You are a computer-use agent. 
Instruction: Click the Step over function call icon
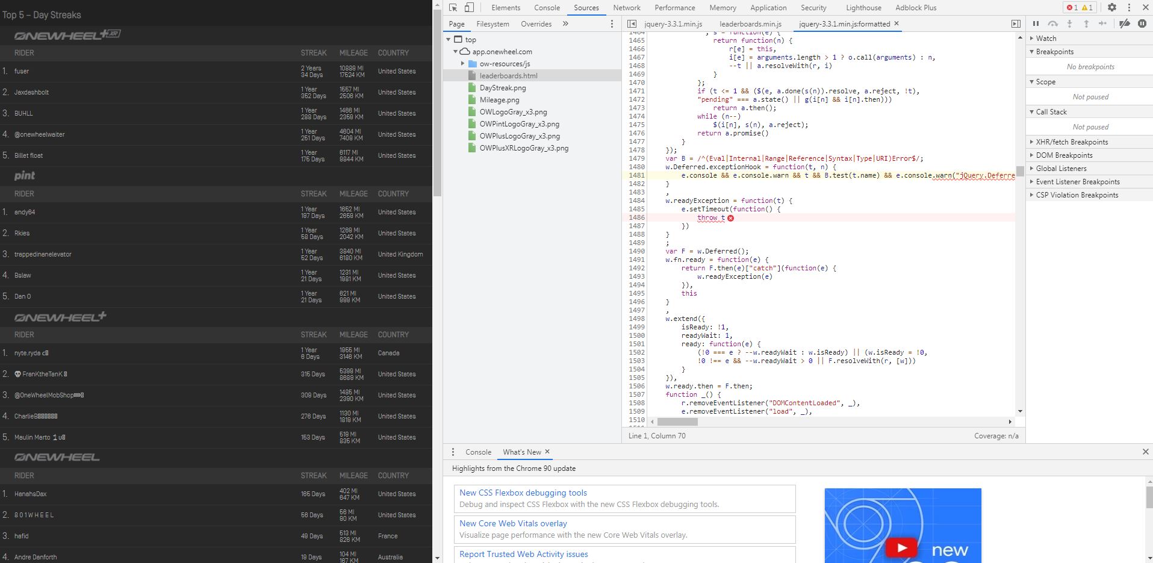[1052, 23]
